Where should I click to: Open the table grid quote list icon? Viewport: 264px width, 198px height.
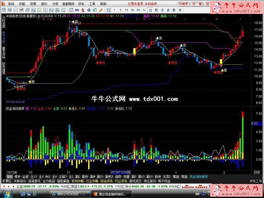10,10
